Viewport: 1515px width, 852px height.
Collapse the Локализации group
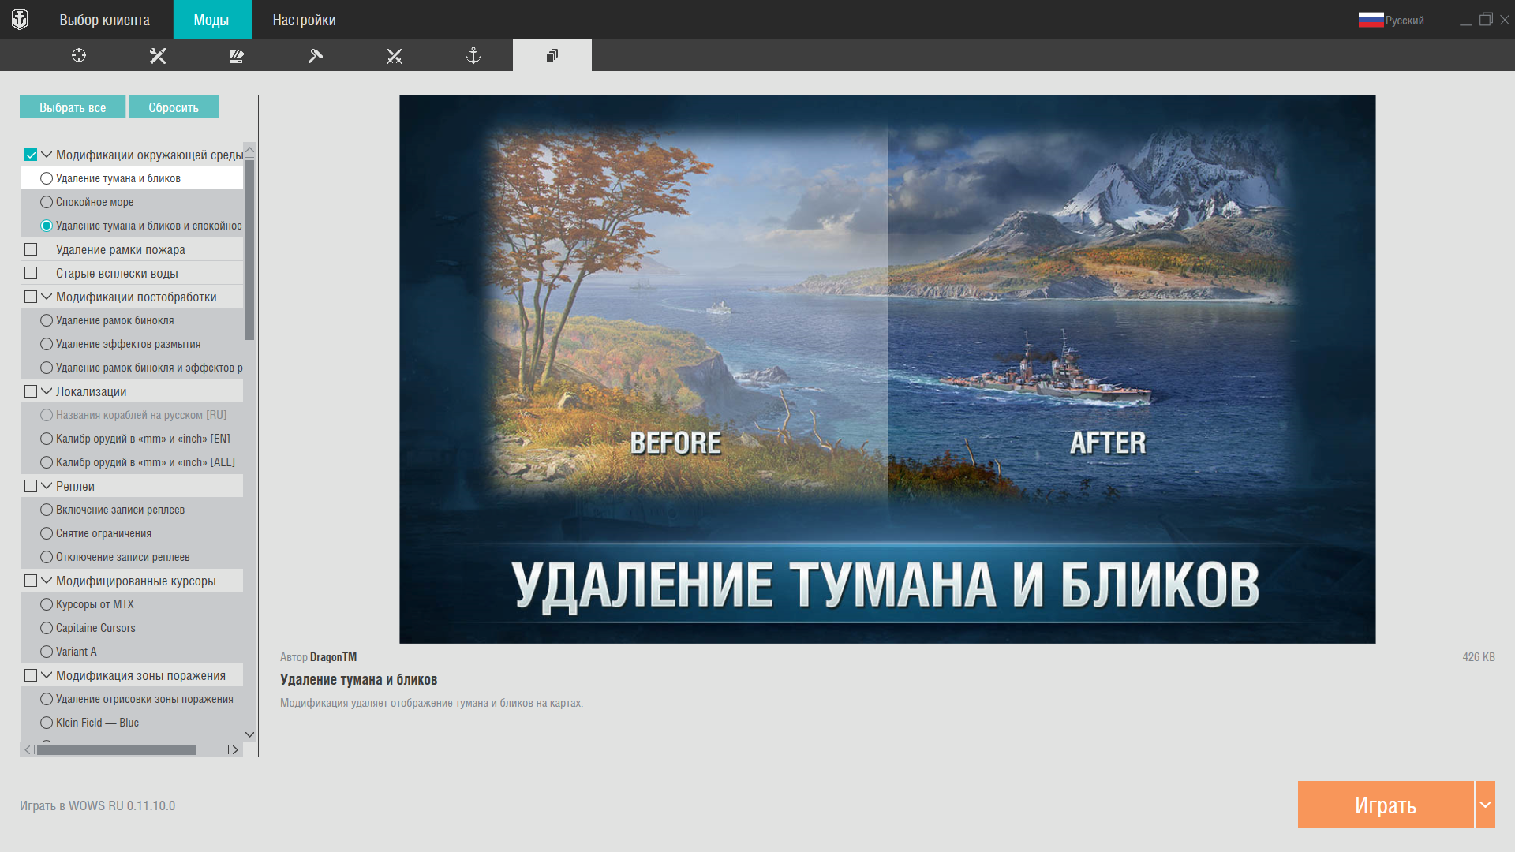click(47, 391)
